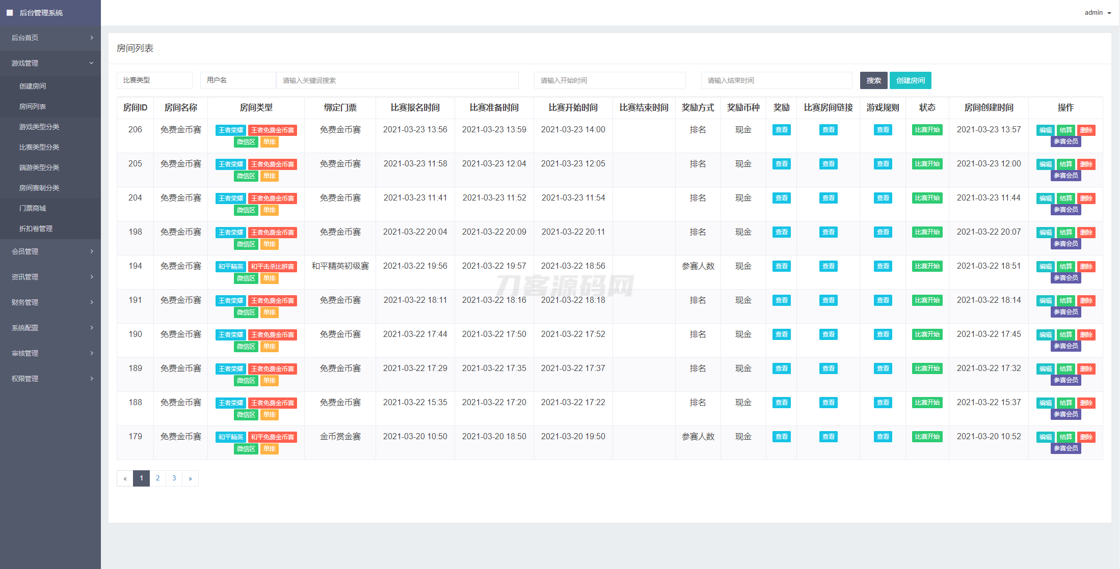The width and height of the screenshot is (1120, 569).
Task: Open the 比赛类型 filter dropdown
Action: pos(154,80)
